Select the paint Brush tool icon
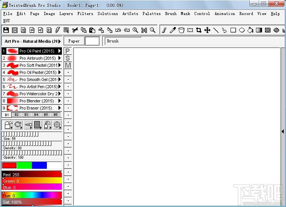This screenshot has height=207, width=286. click(164, 30)
